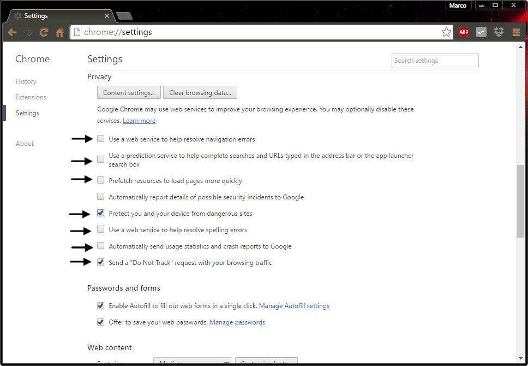Reload the page with refresh icon

tap(44, 32)
